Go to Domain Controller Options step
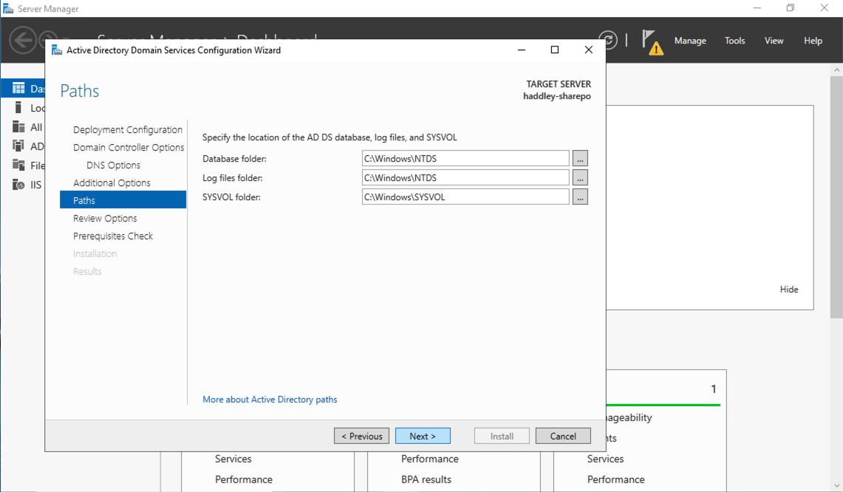Viewport: 843px width, 492px height. [129, 147]
